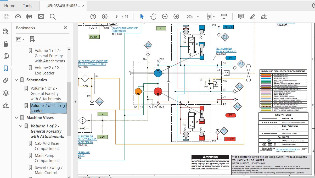315x178 pixels.
Task: Click the (13) PUMP GP MAIN HYDRAULIC link
Action: coord(226,50)
